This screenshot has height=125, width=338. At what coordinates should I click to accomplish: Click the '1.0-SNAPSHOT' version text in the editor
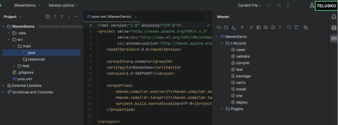click(x=139, y=73)
